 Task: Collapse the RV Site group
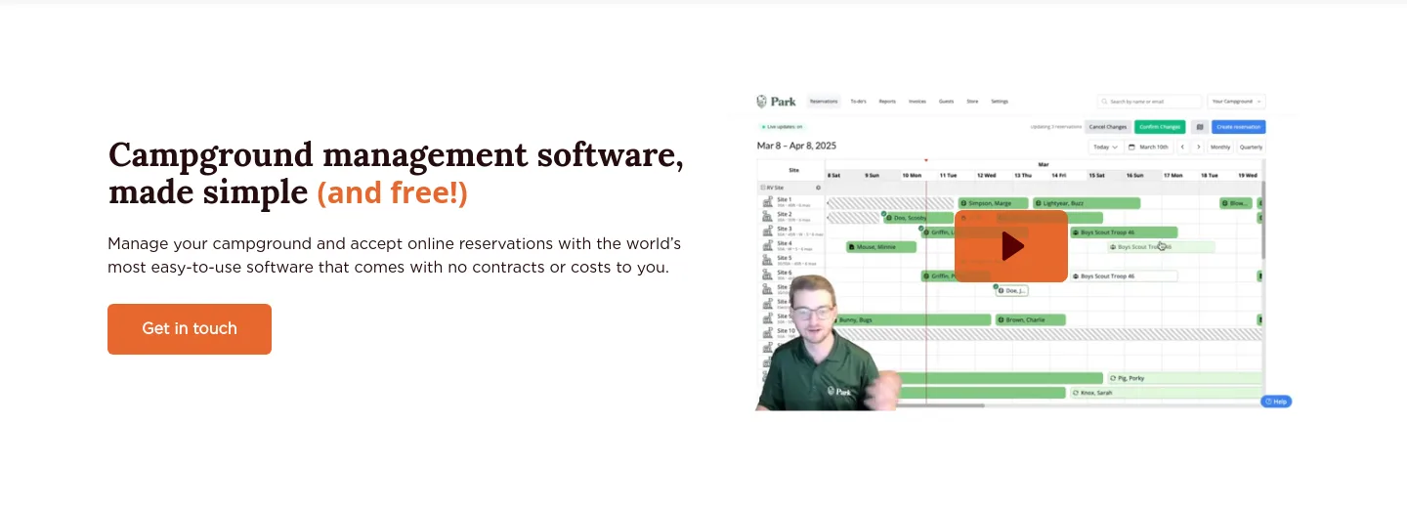(x=762, y=187)
